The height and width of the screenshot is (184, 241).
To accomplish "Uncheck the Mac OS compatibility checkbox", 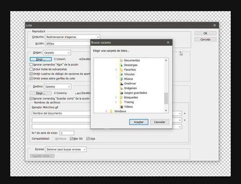I will click(x=71, y=138).
